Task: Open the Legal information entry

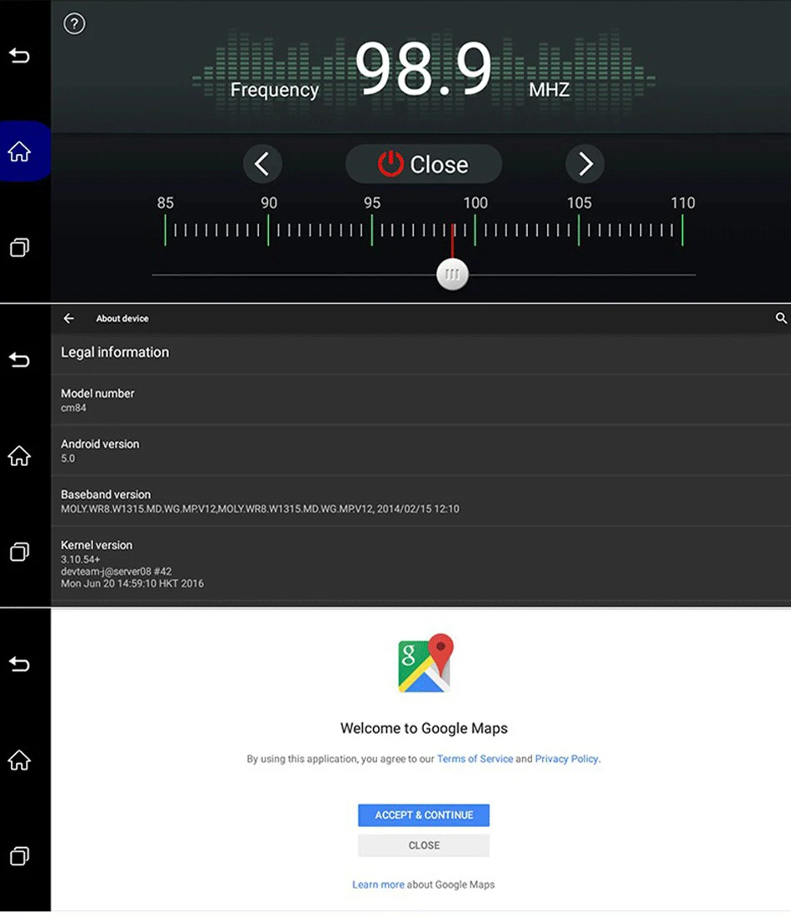Action: pyautogui.click(x=420, y=353)
